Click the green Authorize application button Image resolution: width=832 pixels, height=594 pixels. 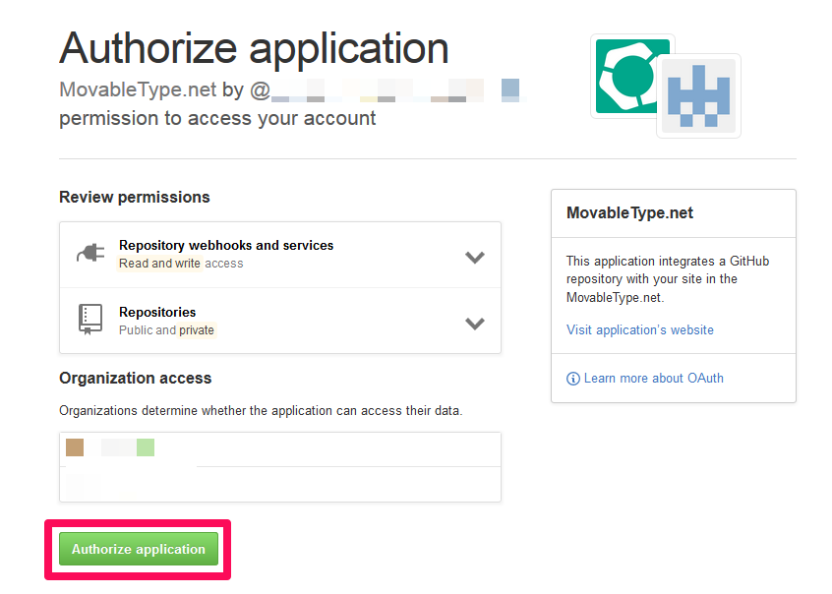(138, 549)
